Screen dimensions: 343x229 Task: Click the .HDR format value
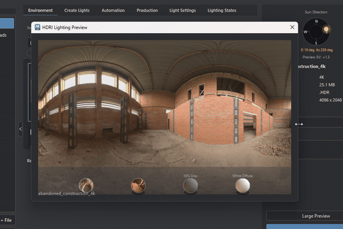tap(324, 92)
